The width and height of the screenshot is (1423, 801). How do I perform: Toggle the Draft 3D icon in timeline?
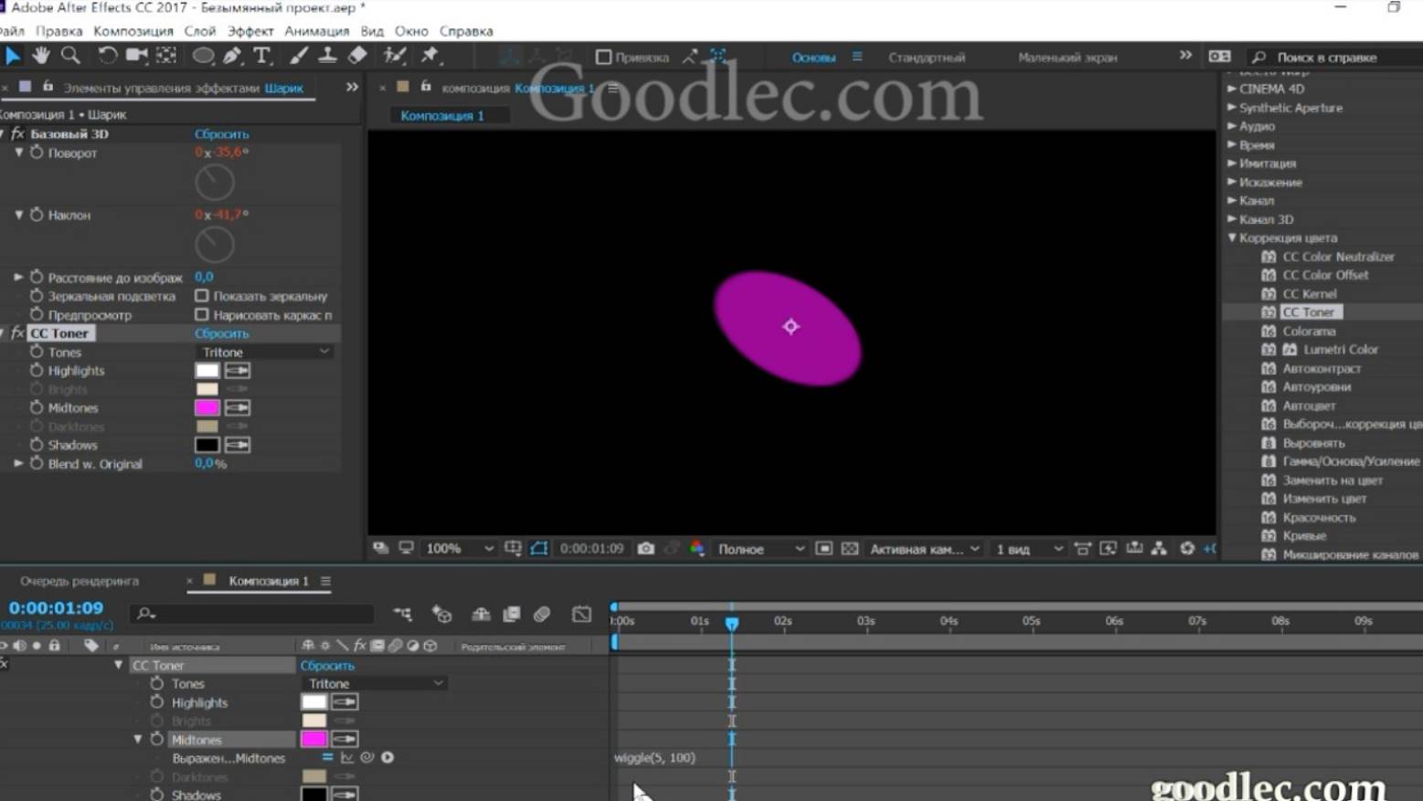(x=441, y=614)
